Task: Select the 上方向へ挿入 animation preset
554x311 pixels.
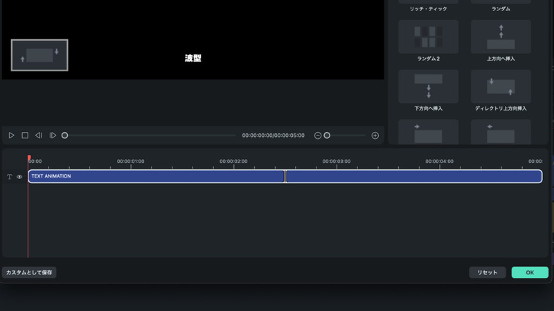Action: point(501,37)
